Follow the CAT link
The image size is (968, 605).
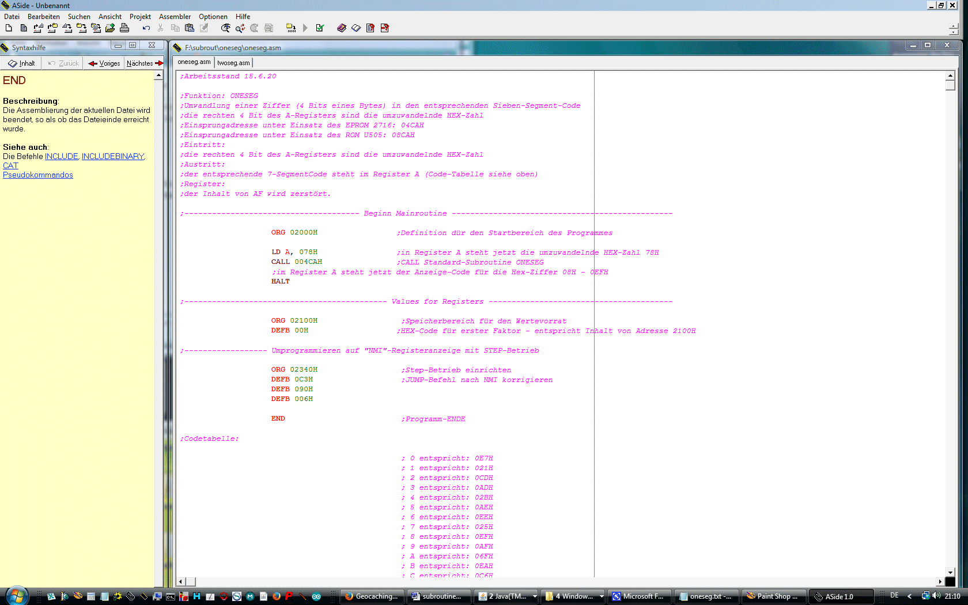(x=10, y=165)
